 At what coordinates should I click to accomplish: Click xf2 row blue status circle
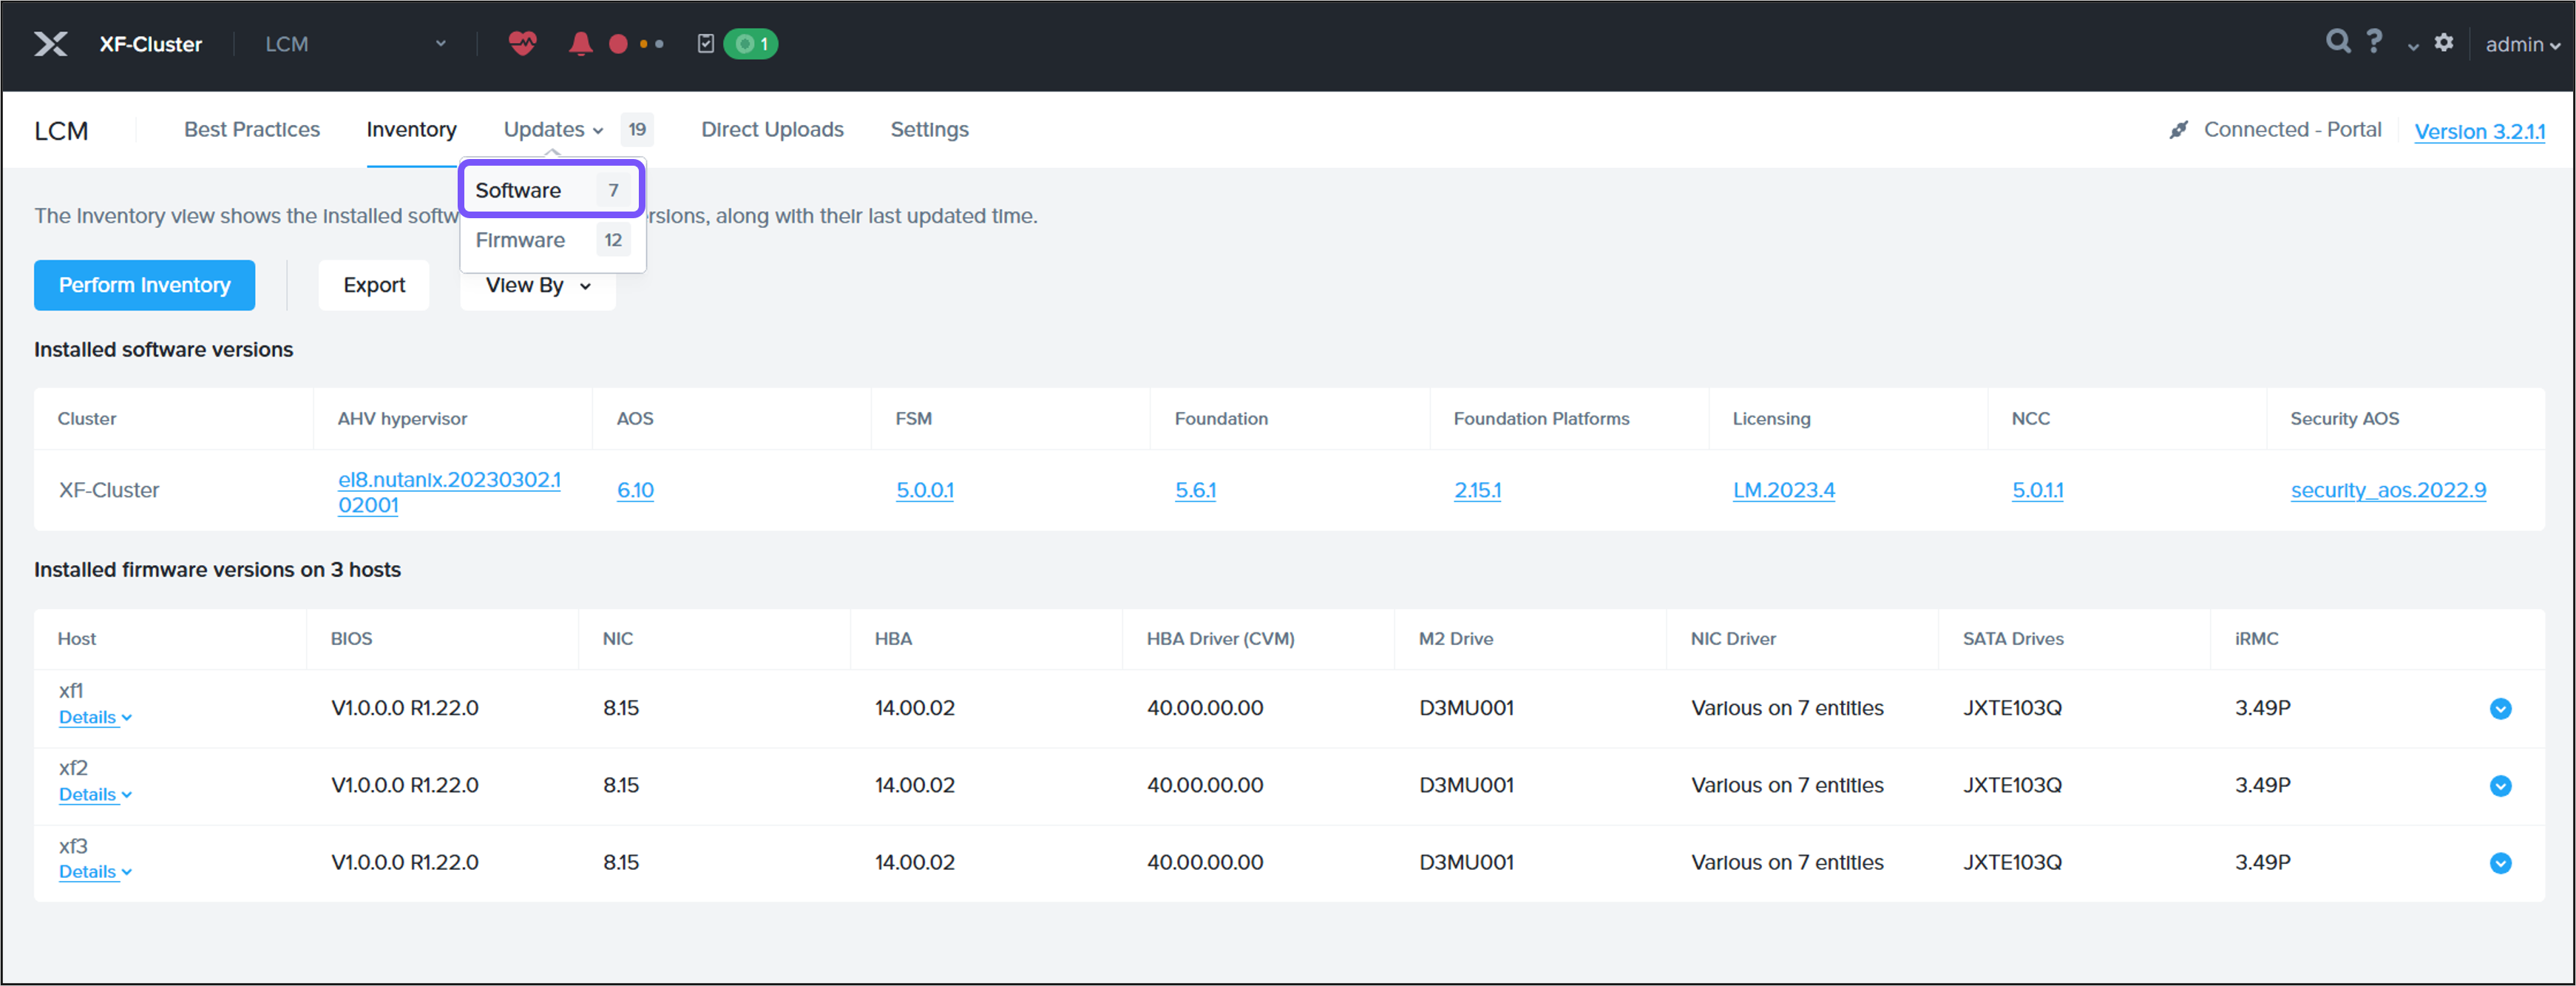(x=2500, y=786)
